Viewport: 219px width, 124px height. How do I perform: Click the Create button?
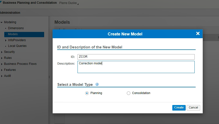179,108
